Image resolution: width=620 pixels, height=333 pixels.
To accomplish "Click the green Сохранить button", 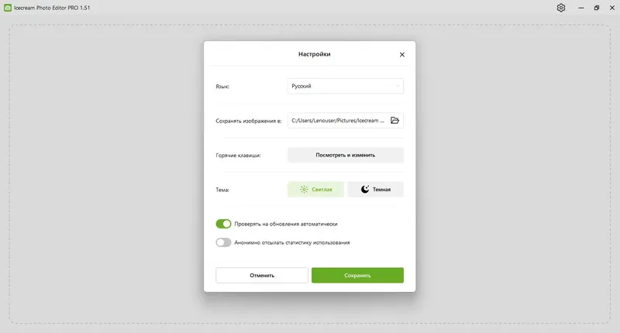I will 357,276.
